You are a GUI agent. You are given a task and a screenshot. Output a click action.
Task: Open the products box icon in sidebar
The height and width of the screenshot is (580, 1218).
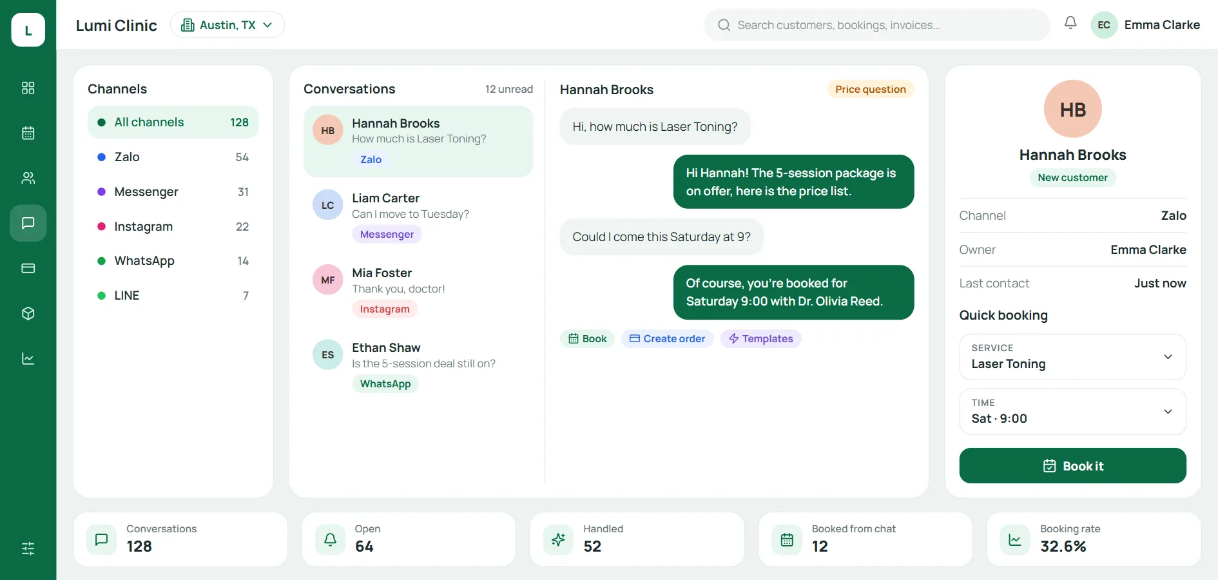(x=28, y=313)
